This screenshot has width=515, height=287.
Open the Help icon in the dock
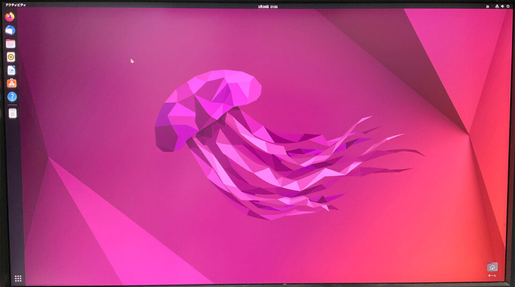[x=12, y=97]
